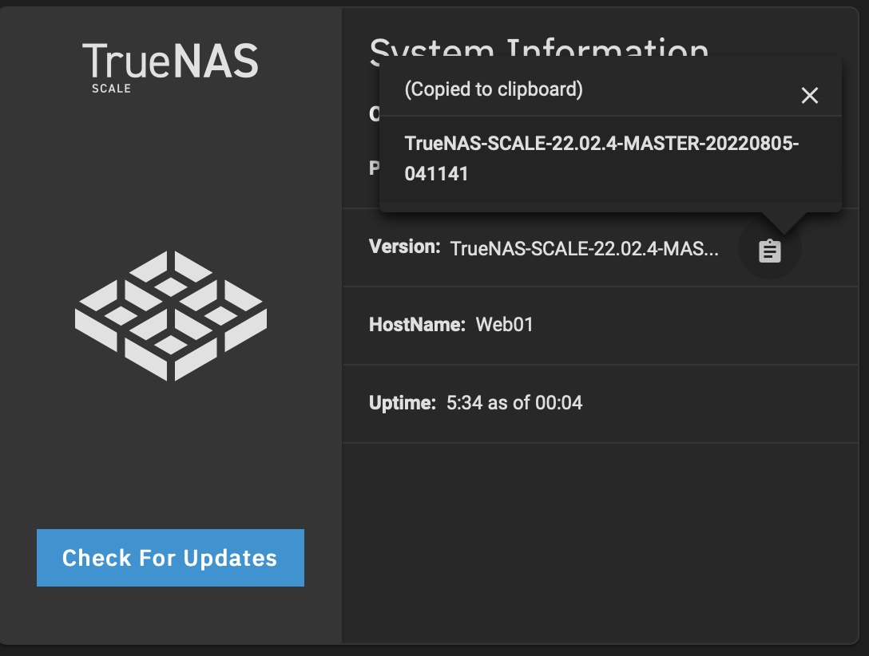
Task: Select the System Information heading
Action: click(x=538, y=46)
